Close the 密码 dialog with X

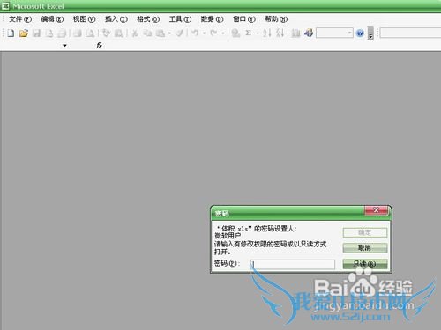click(x=376, y=210)
